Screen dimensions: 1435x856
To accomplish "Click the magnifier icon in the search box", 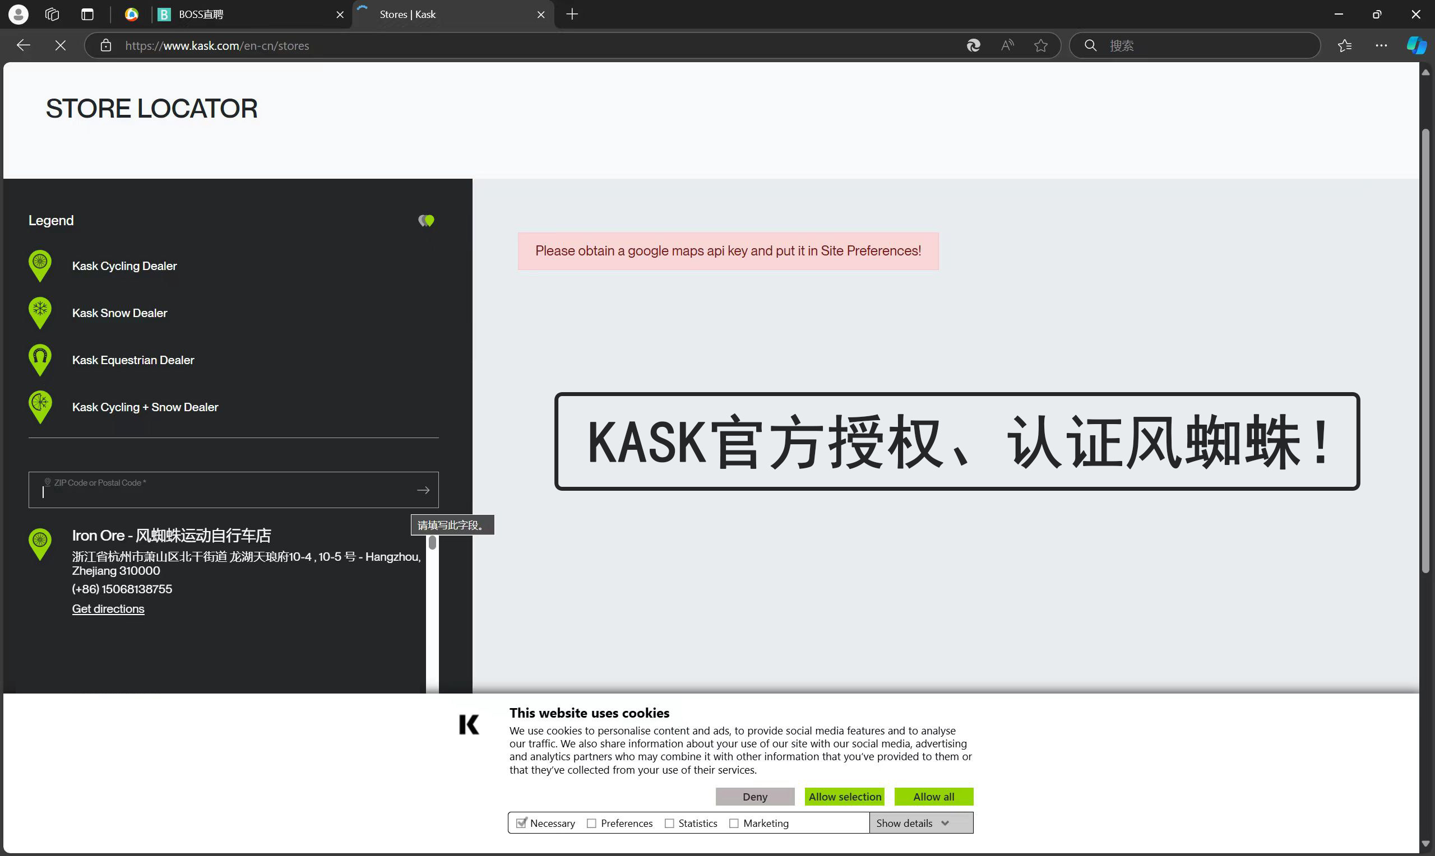I will tap(1090, 45).
